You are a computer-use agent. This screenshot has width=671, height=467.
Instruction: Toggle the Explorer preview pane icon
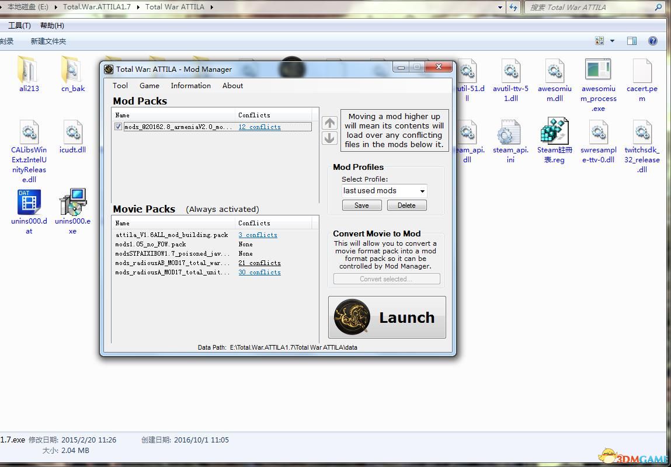point(632,41)
